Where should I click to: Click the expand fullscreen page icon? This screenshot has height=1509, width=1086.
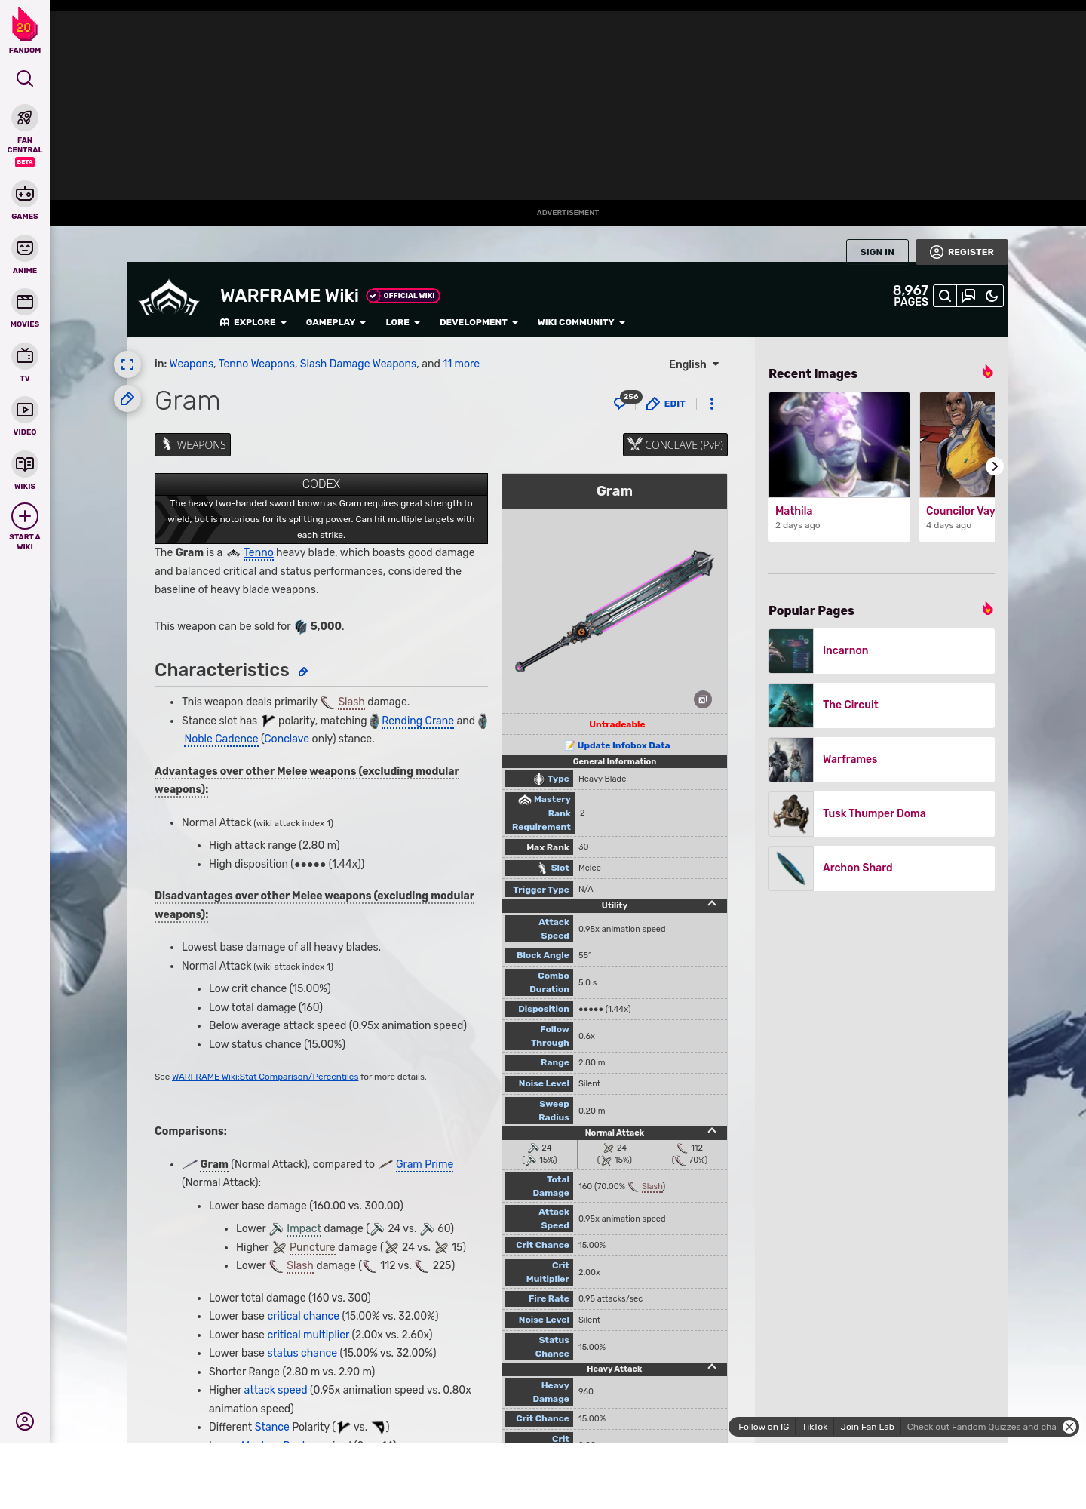point(127,364)
